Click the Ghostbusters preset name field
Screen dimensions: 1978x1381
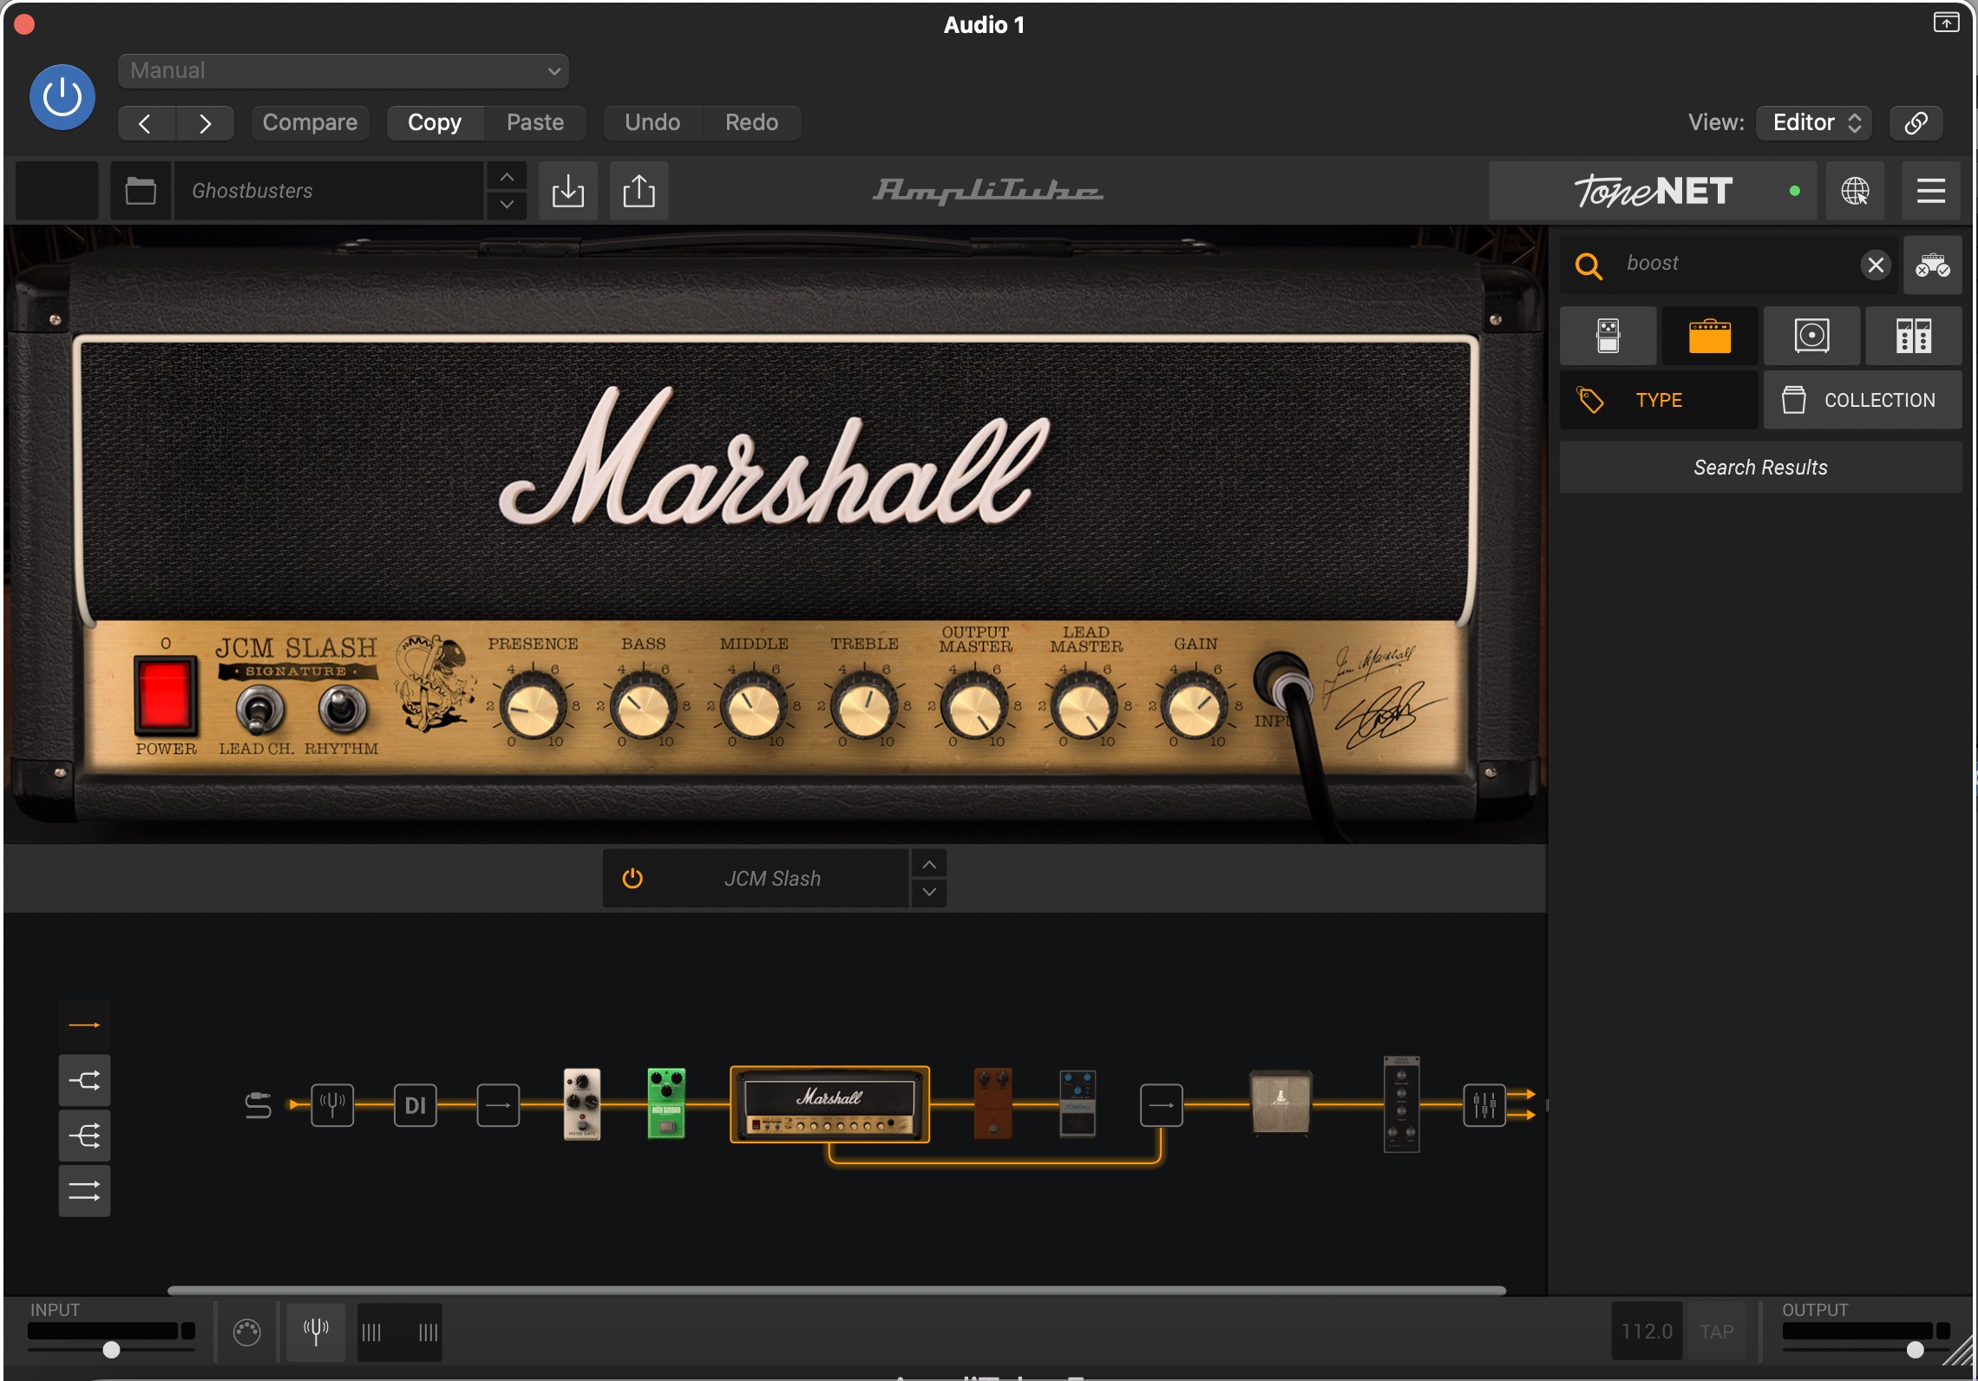pos(329,191)
